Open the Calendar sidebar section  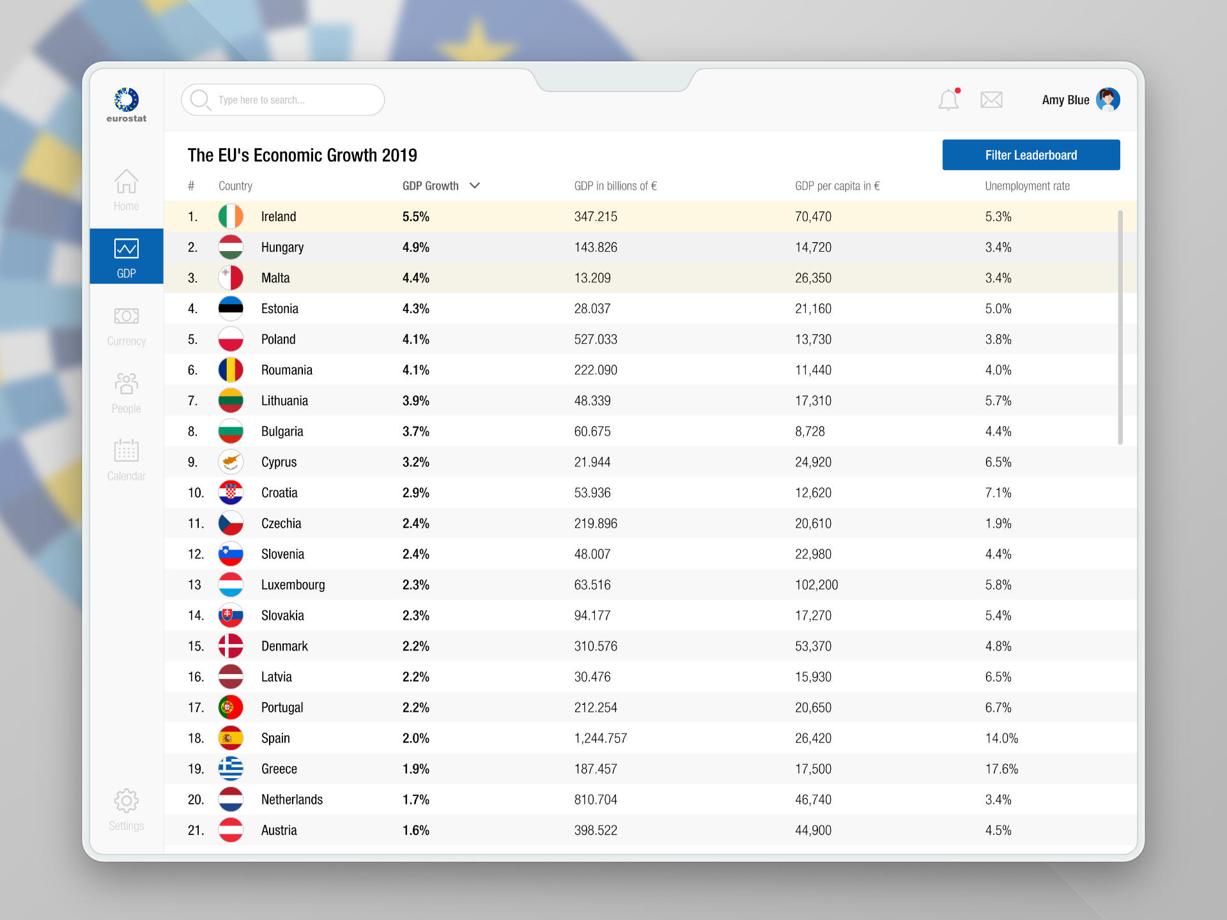pos(126,459)
